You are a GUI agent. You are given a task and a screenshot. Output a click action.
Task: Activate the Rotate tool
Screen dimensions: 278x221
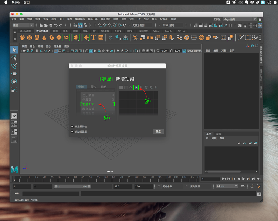pyautogui.click(x=14, y=81)
